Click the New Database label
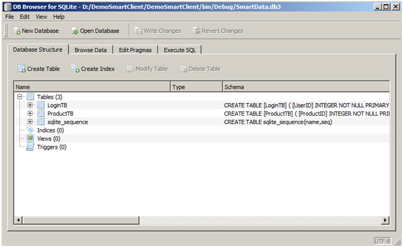403x247 pixels. coord(40,31)
